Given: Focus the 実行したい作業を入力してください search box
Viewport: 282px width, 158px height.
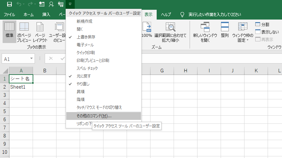Looking at the screenshot, I should [215, 15].
